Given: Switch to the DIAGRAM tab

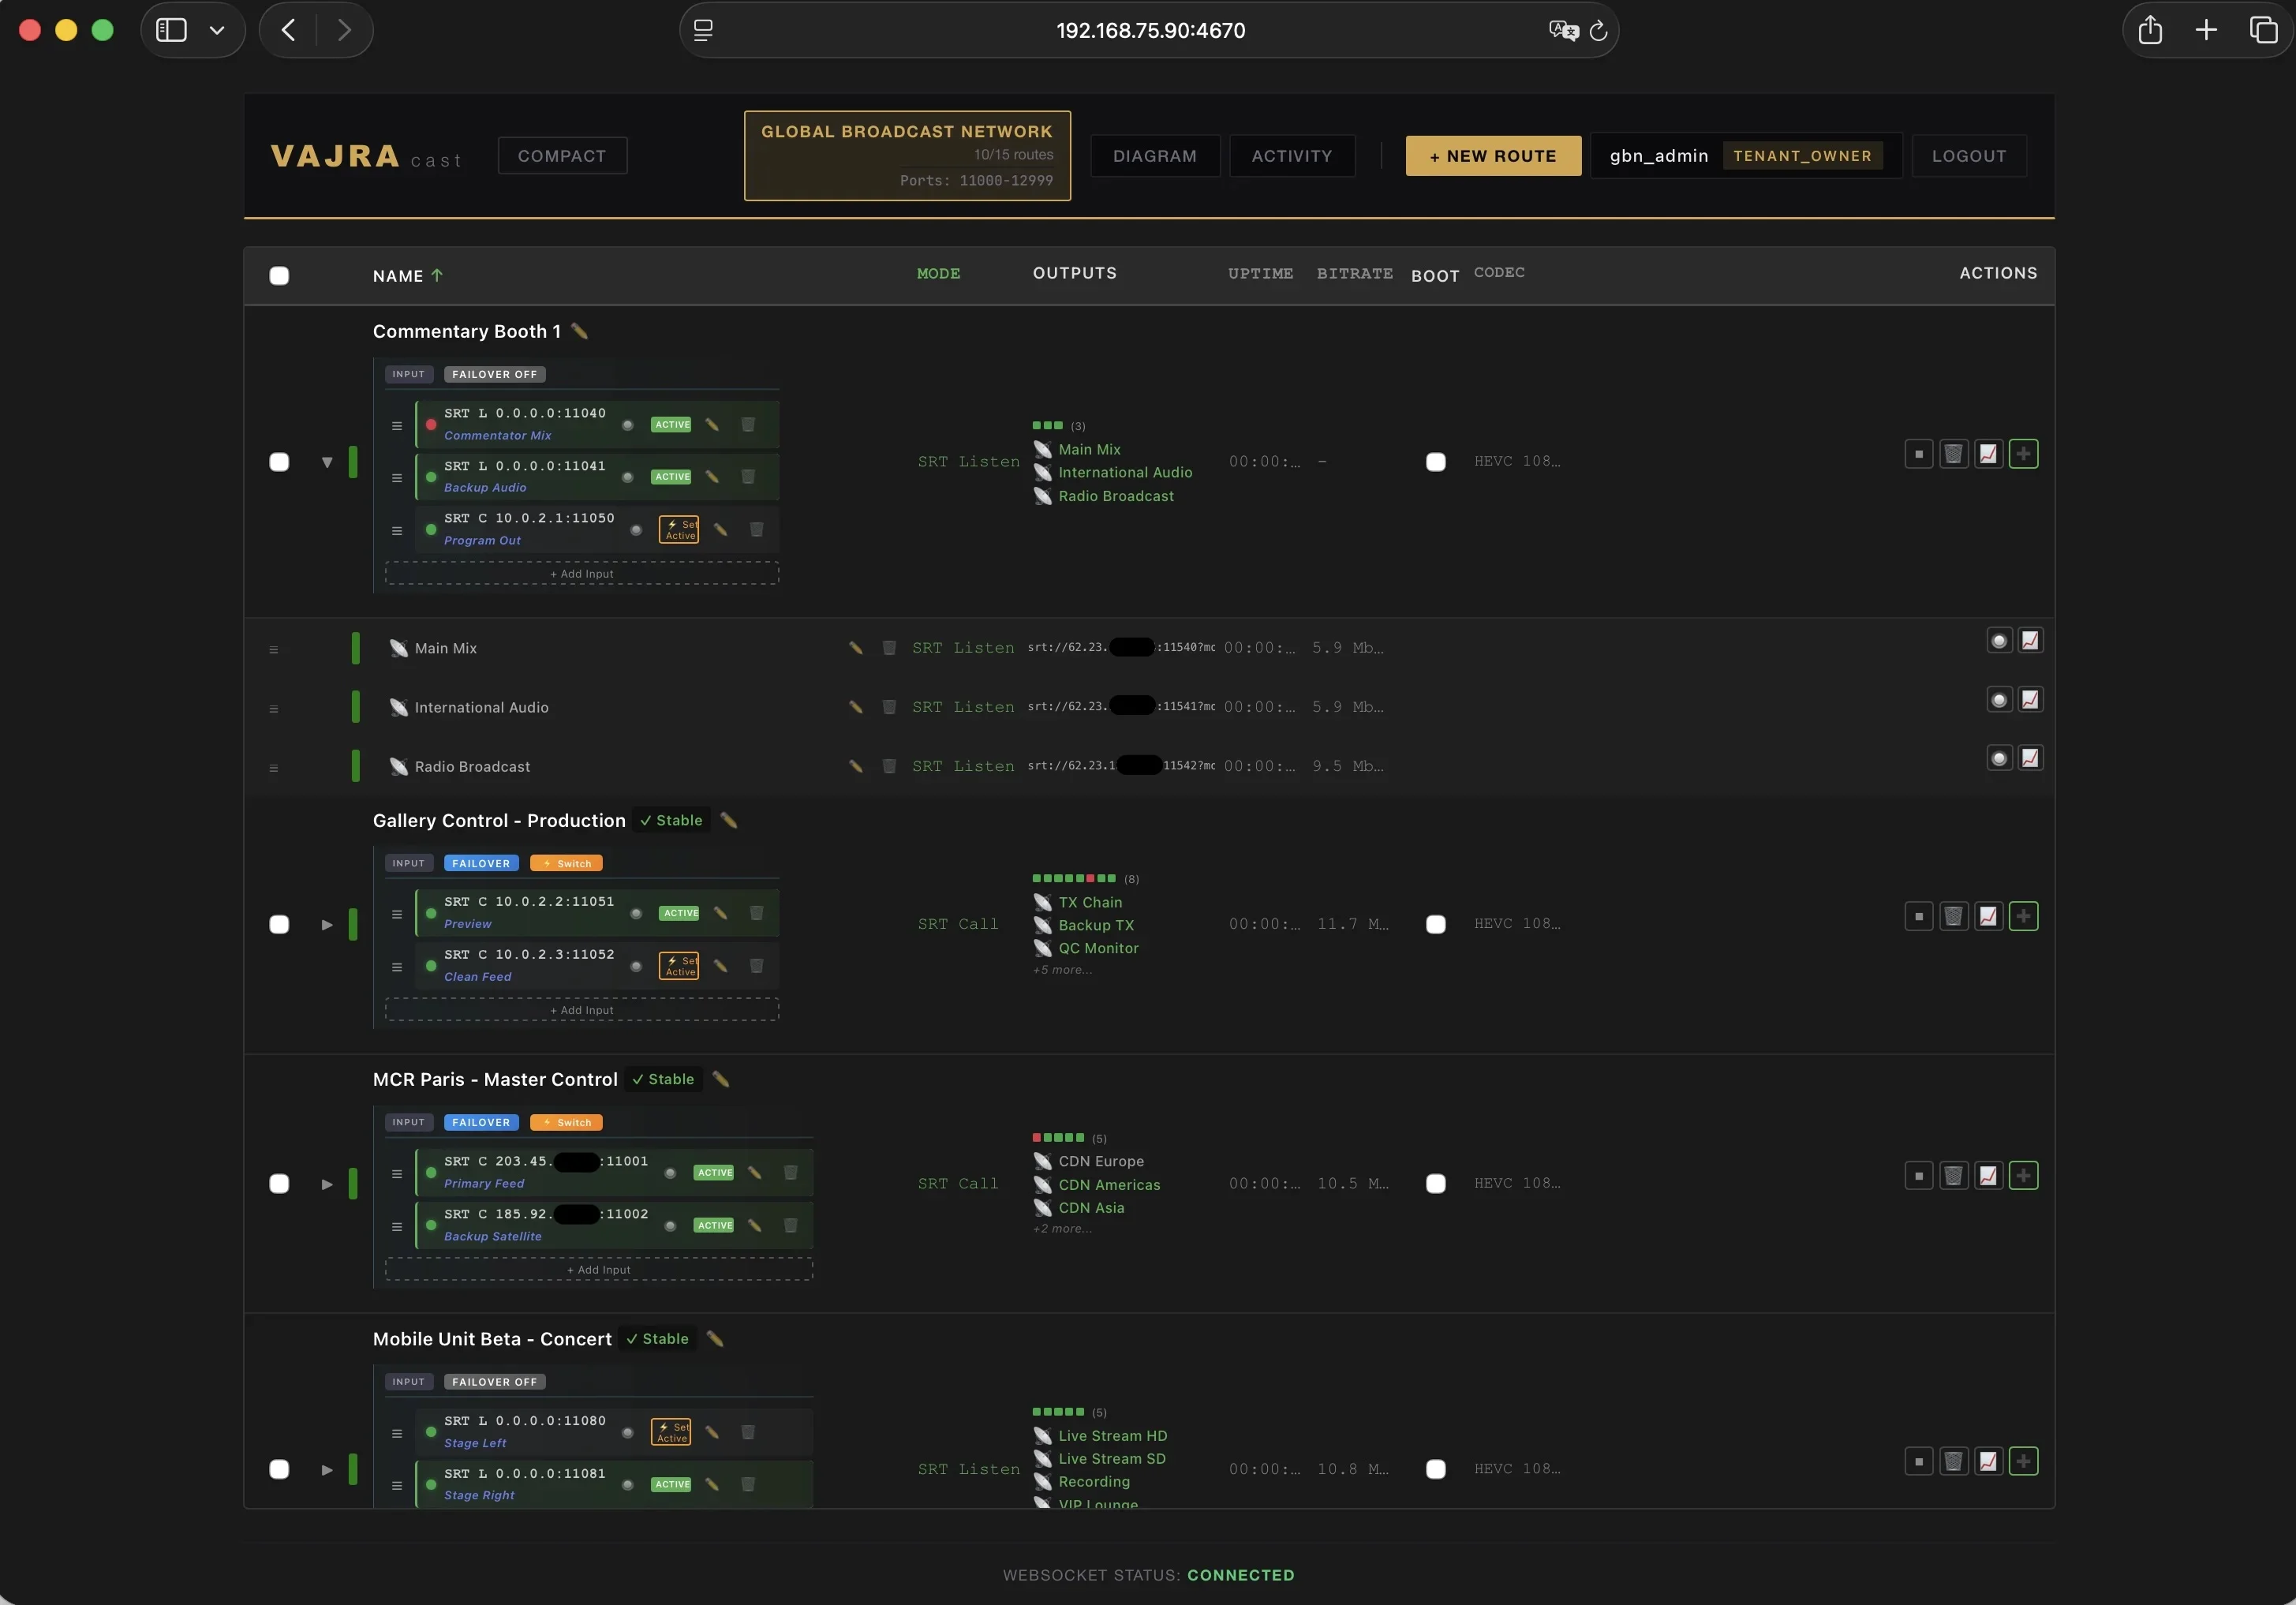Looking at the screenshot, I should [x=1154, y=155].
